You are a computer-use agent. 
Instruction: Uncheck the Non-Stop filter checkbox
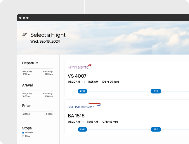coord(23,133)
